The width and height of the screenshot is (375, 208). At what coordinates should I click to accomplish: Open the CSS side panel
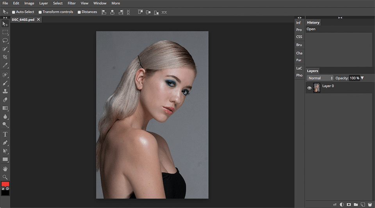[299, 37]
